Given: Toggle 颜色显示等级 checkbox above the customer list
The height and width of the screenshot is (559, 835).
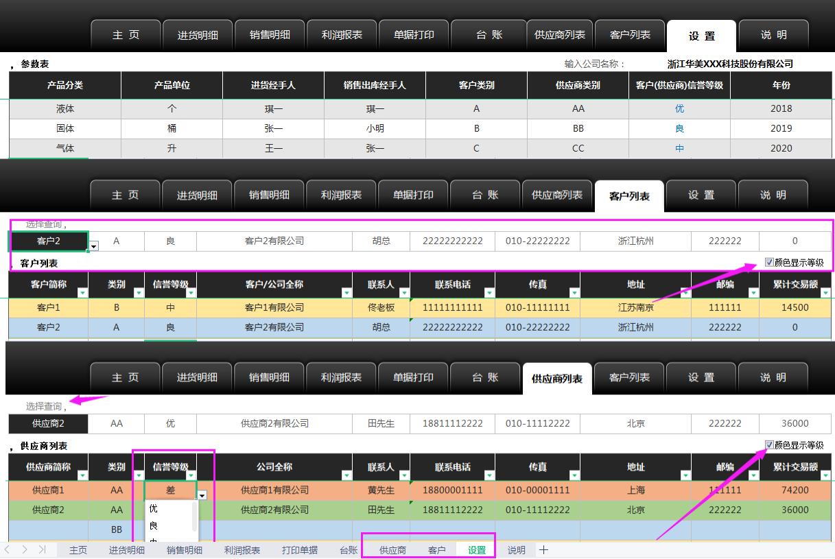Looking at the screenshot, I should point(769,262).
